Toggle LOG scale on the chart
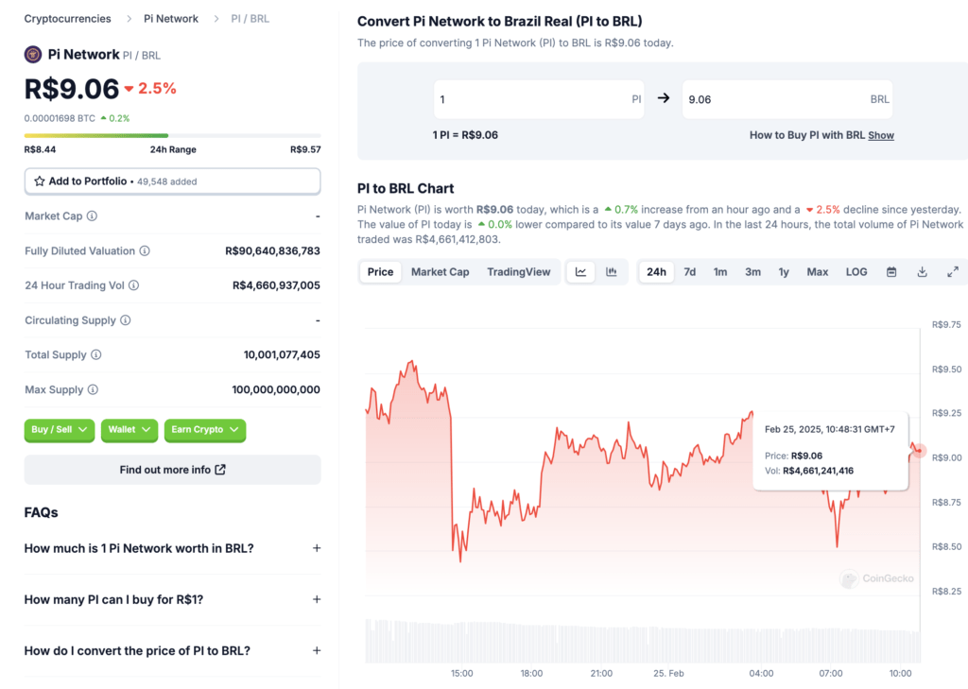This screenshot has height=689, width=968. click(856, 271)
